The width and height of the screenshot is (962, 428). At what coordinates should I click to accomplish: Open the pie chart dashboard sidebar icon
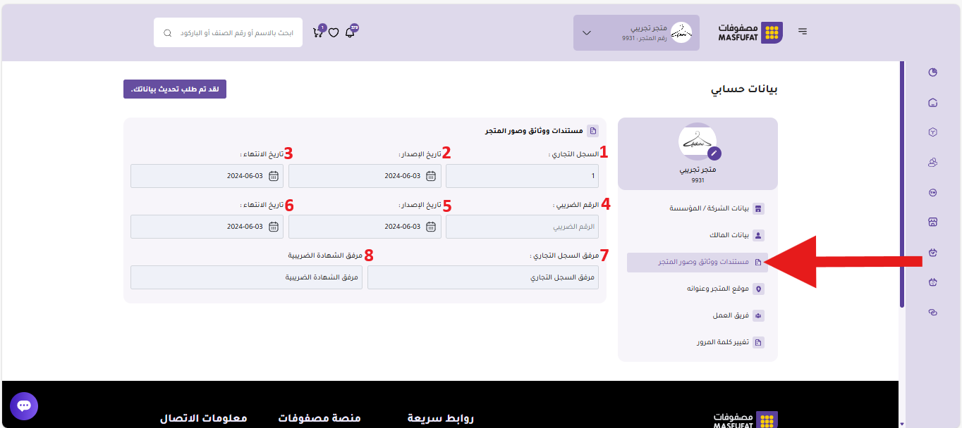[932, 73]
